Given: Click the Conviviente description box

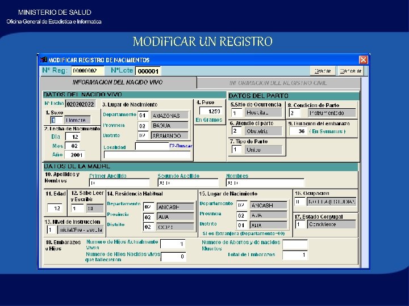Looking at the screenshot, I should click(331, 224).
